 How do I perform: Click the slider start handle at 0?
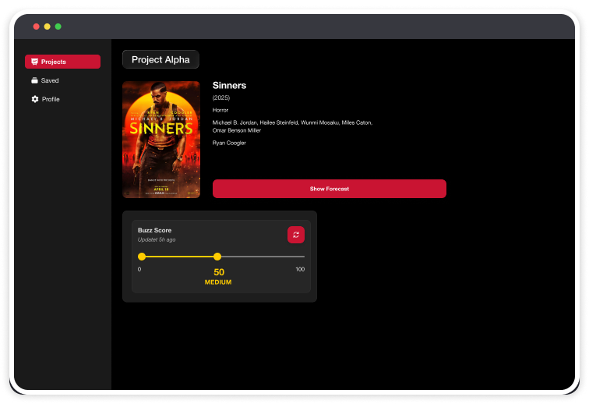142,257
